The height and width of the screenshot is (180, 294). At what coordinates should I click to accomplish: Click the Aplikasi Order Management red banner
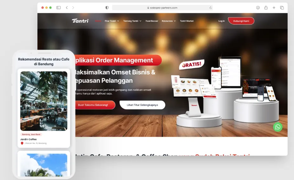coord(118,60)
